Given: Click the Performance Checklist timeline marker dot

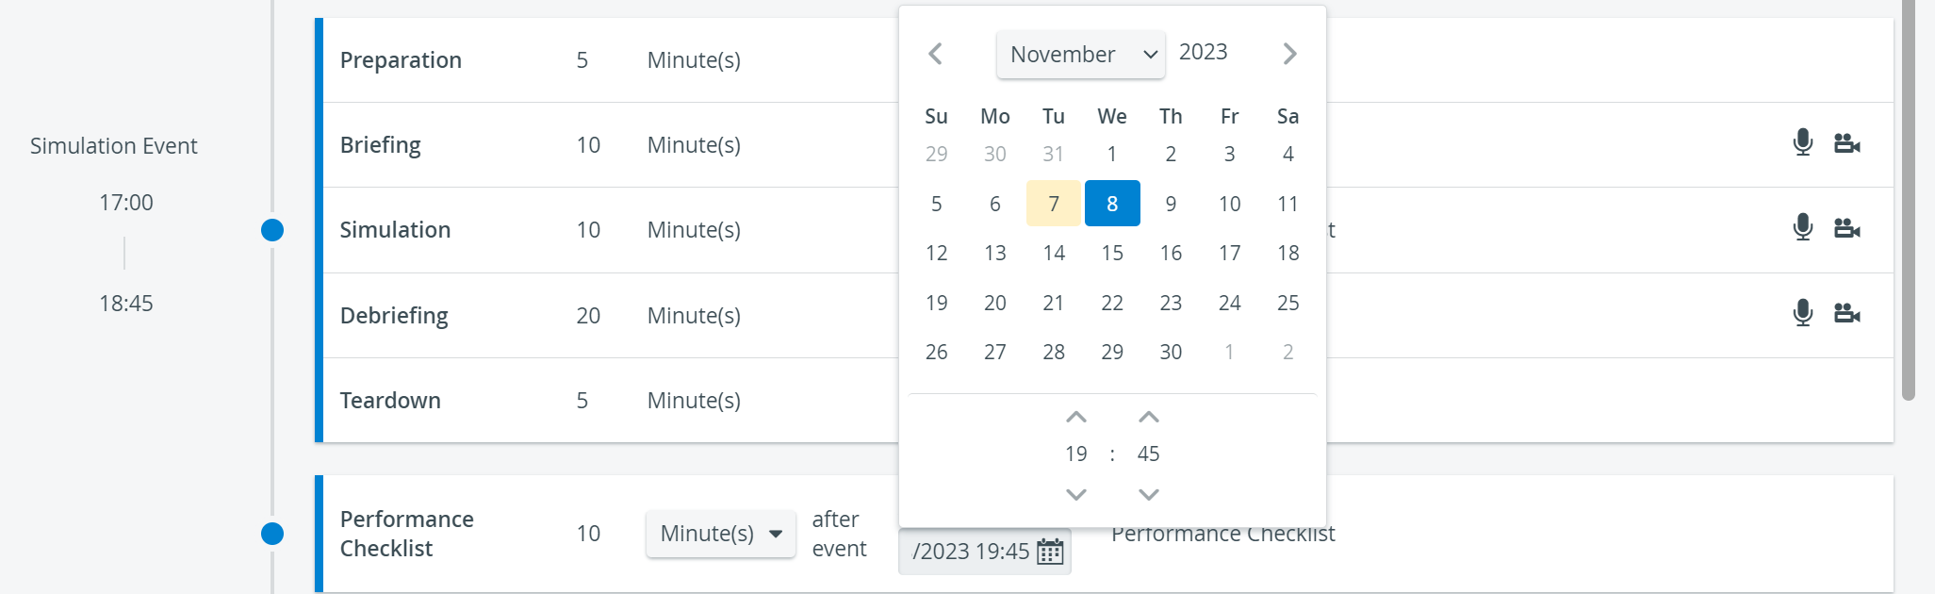Looking at the screenshot, I should tap(272, 534).
